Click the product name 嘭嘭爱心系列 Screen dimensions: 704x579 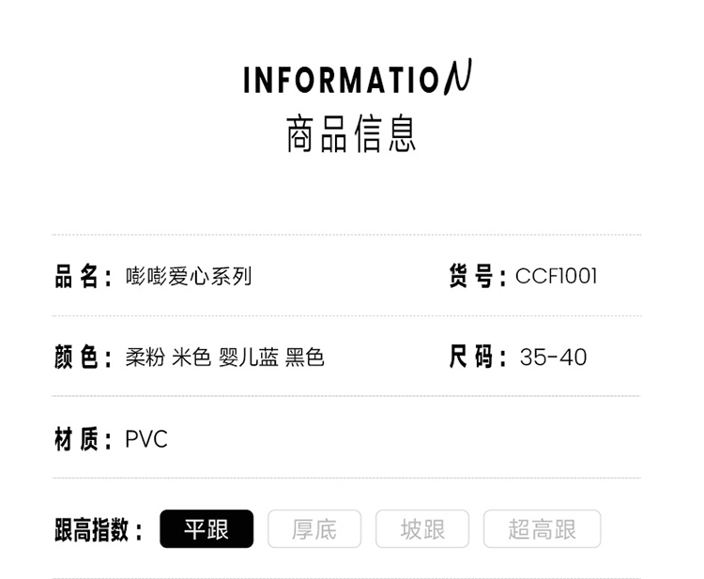189,276
